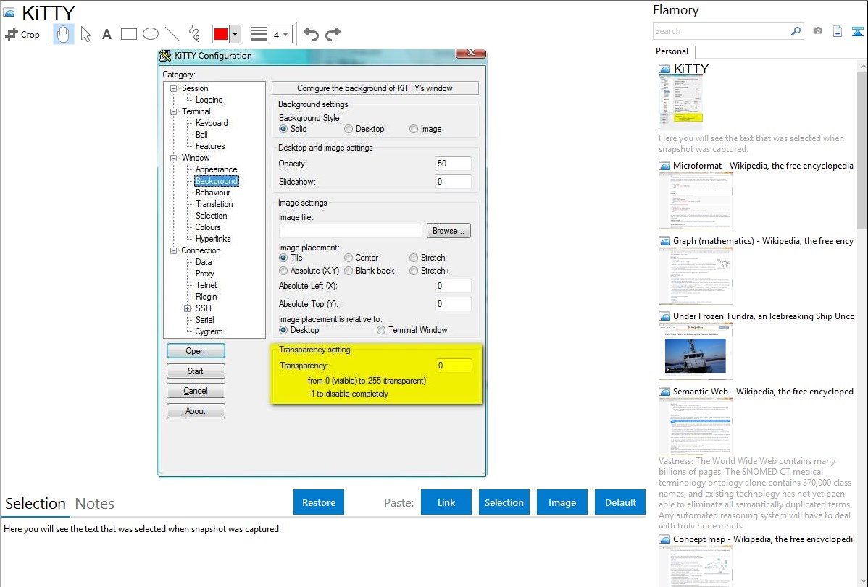This screenshot has height=587, width=868.
Task: Click the line thickness icon
Action: pyautogui.click(x=258, y=34)
